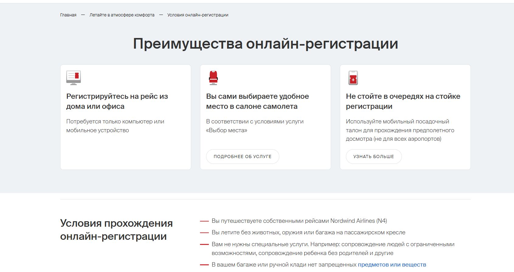Go to Главная breadcrumb link
Screen dimensions: 514x272
(68, 15)
